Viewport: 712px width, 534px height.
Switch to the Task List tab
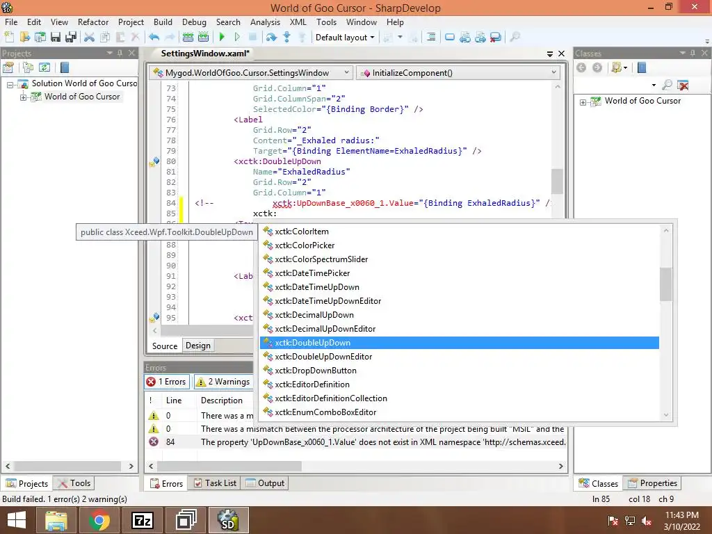point(216,483)
